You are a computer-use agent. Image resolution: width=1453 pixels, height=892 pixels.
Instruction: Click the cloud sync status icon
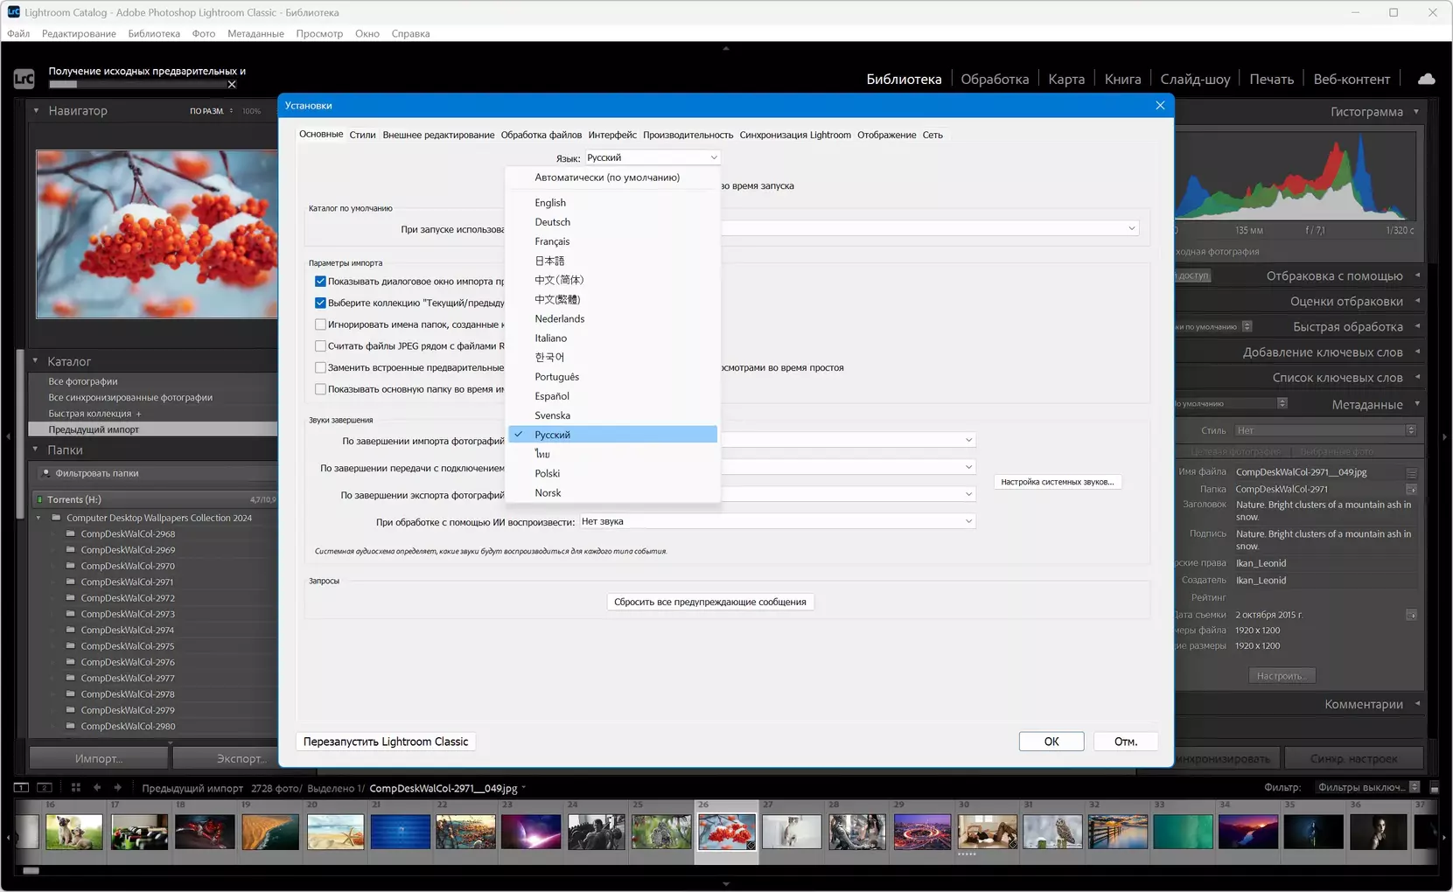coord(1426,79)
